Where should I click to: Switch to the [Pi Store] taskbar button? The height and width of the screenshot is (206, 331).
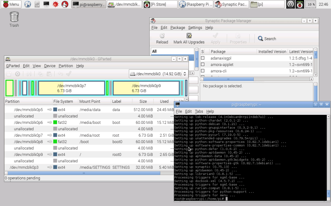pos(160,4)
